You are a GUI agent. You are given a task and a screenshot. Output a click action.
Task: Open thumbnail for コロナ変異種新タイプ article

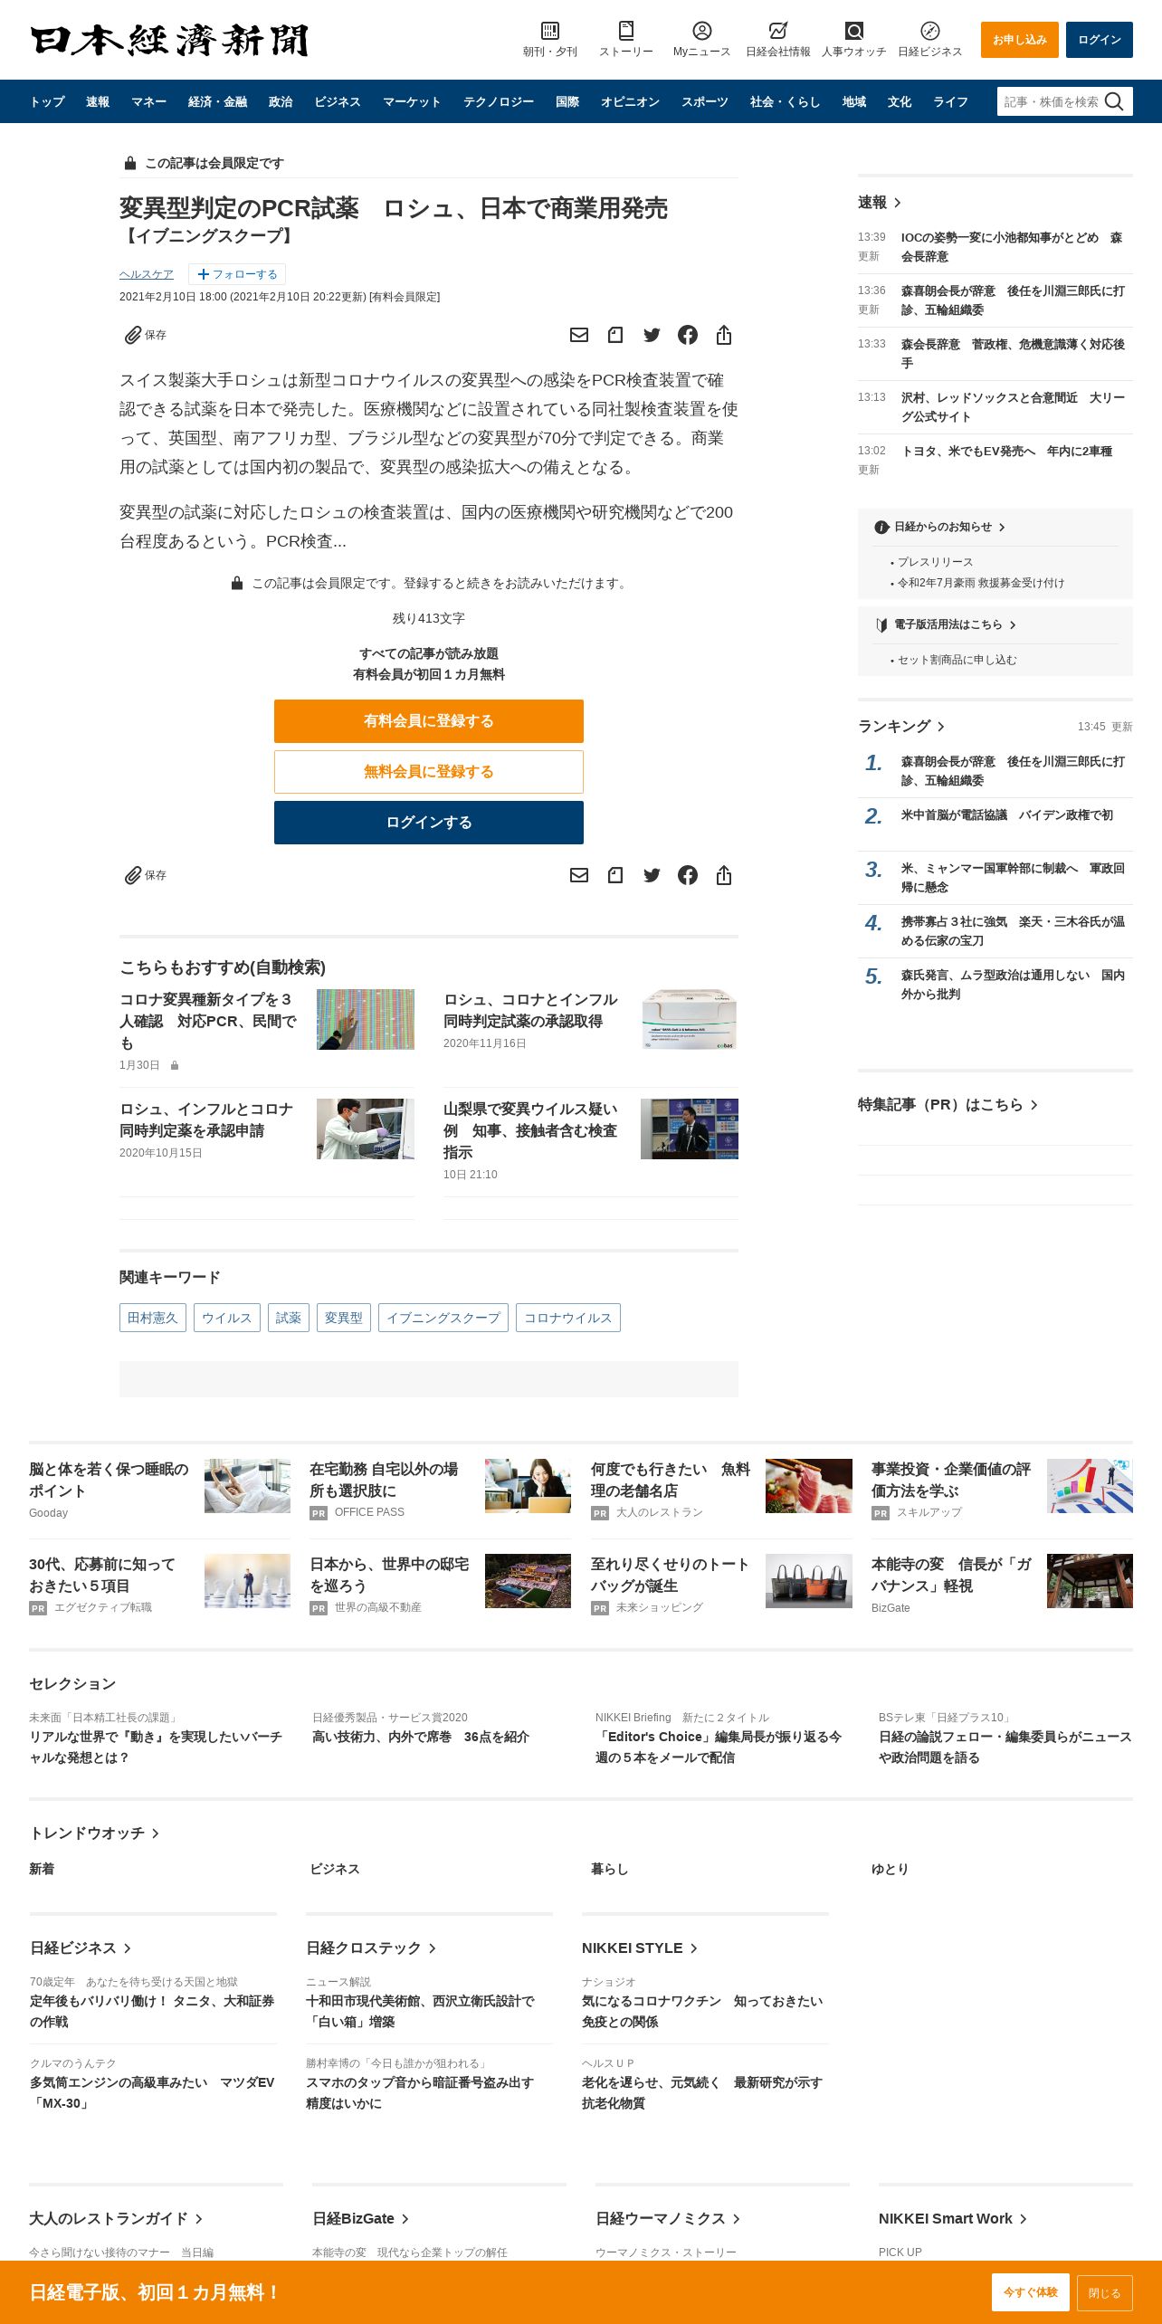366,1019
